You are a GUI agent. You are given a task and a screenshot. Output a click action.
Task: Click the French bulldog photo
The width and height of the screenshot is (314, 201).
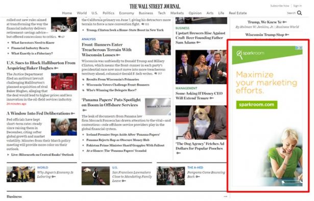[x=201, y=122]
